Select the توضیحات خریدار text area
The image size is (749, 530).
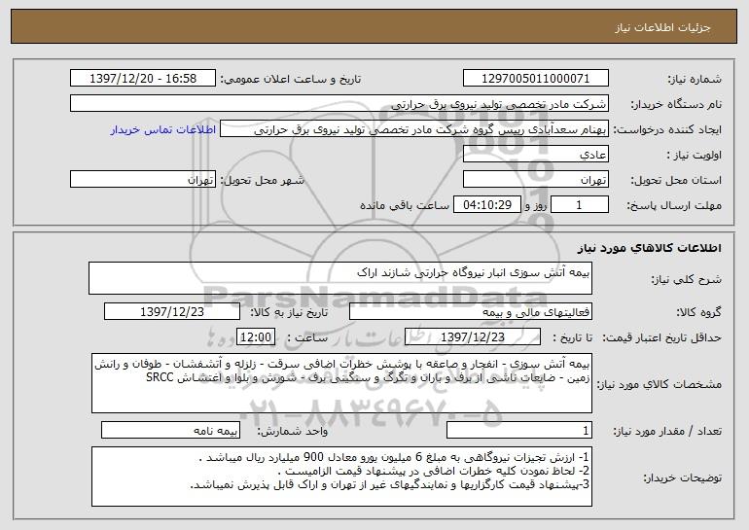coord(341,477)
